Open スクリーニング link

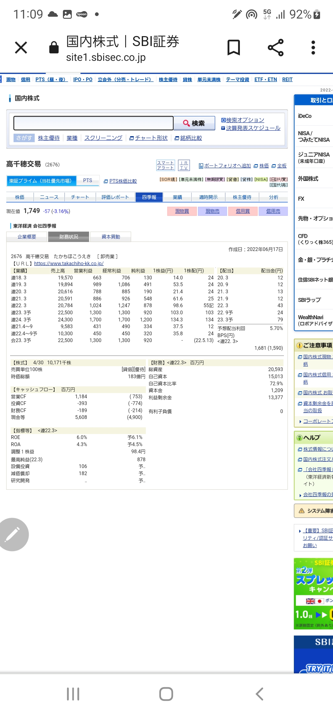point(103,138)
